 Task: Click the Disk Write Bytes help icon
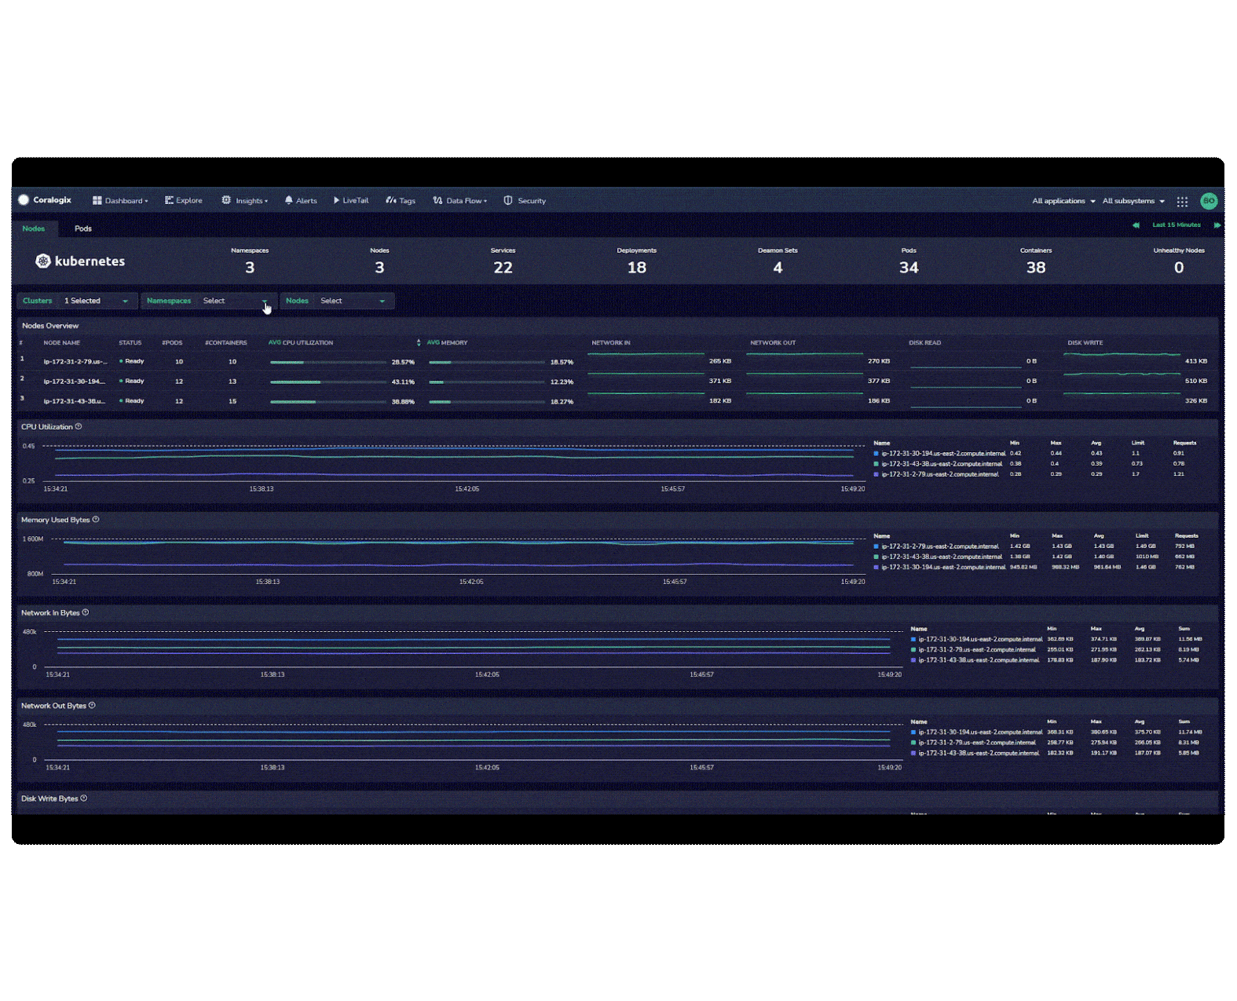pos(84,798)
